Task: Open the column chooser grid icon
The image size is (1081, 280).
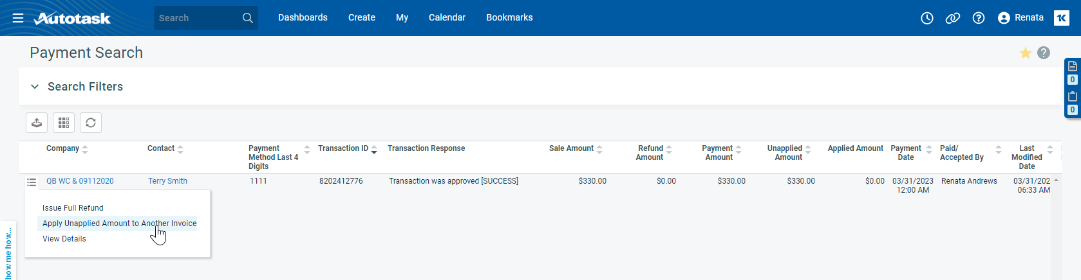Action: click(x=64, y=123)
